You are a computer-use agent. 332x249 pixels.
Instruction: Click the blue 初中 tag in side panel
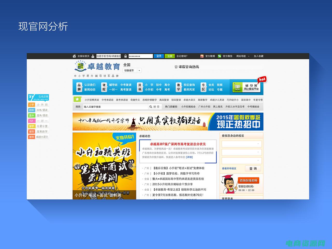[x=31, y=110]
